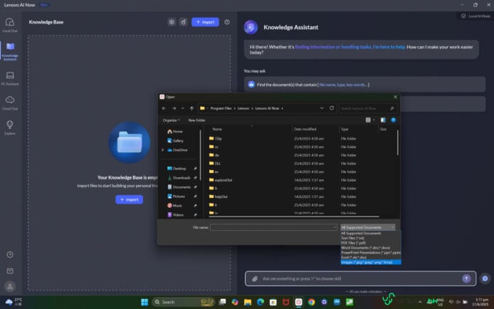
Task: Change view layout with view icon
Action: (x=368, y=120)
